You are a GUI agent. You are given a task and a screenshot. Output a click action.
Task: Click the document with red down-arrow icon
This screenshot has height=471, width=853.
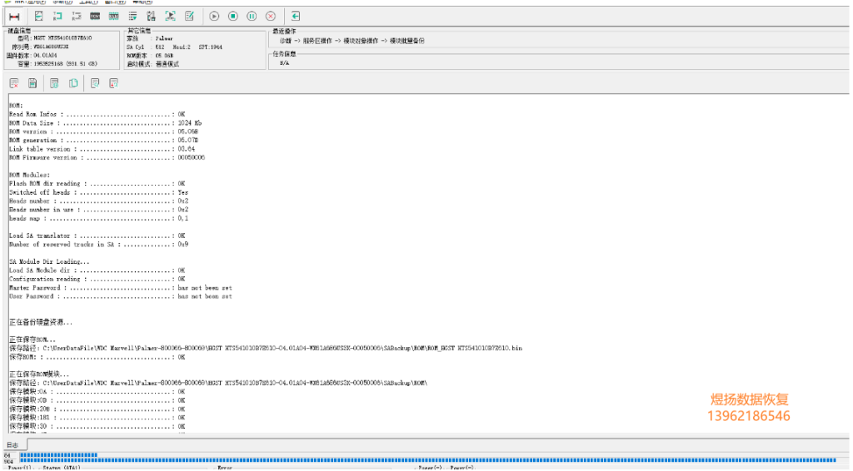(113, 83)
